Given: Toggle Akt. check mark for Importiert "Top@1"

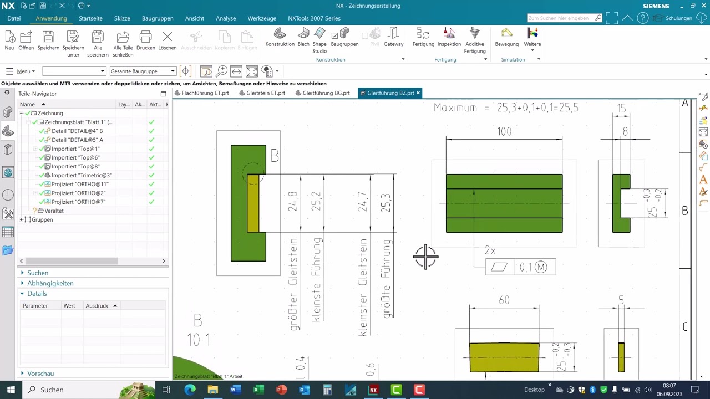Looking at the screenshot, I should 151,149.
